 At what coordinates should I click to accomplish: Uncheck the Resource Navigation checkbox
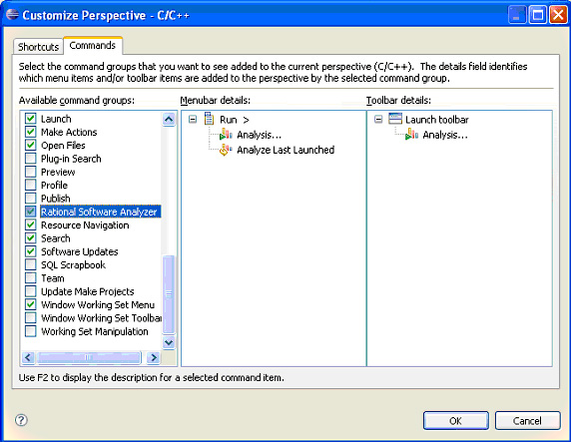(x=31, y=224)
